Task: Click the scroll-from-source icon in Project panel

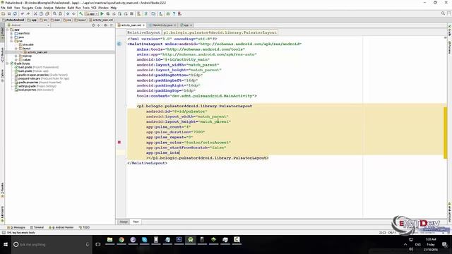Action: (x=93, y=25)
